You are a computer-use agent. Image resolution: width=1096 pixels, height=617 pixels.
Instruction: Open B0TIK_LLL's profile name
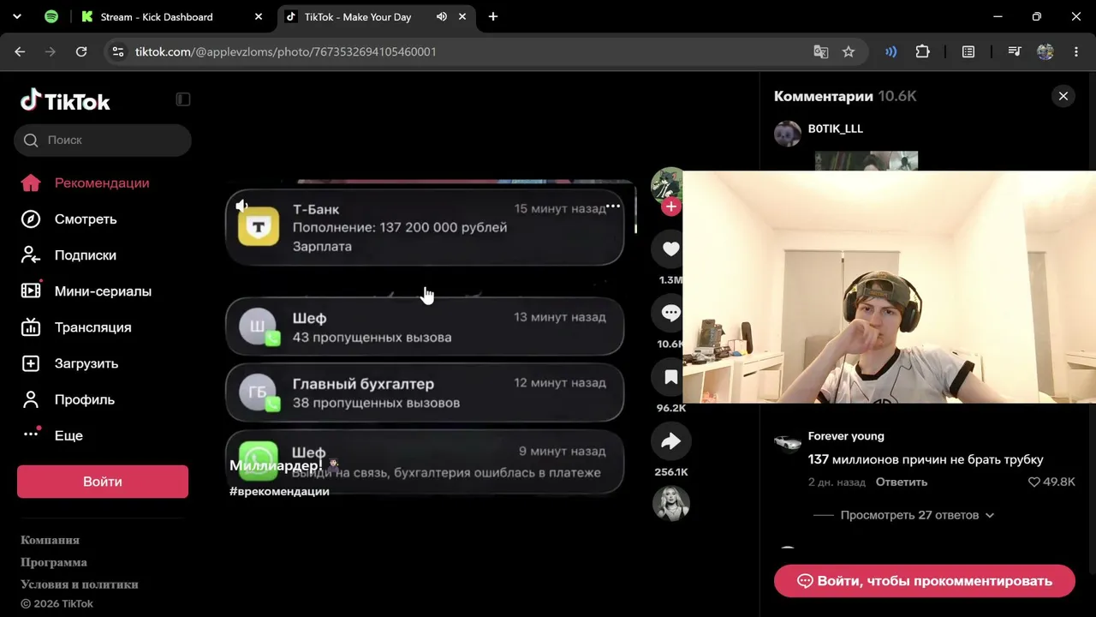pyautogui.click(x=836, y=129)
